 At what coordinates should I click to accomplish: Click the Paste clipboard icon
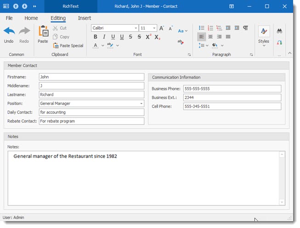click(43, 31)
